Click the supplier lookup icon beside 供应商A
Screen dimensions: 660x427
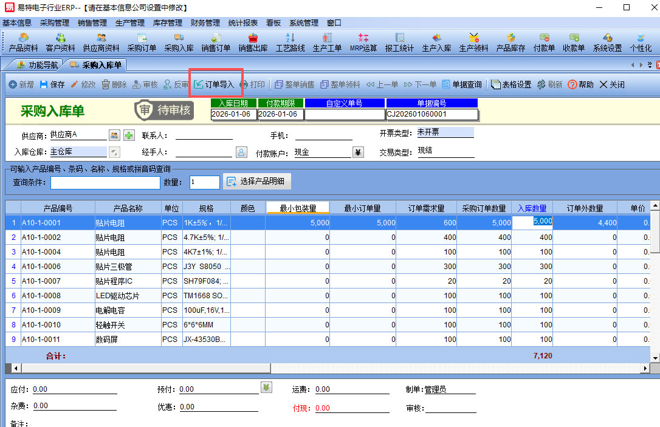(114, 135)
